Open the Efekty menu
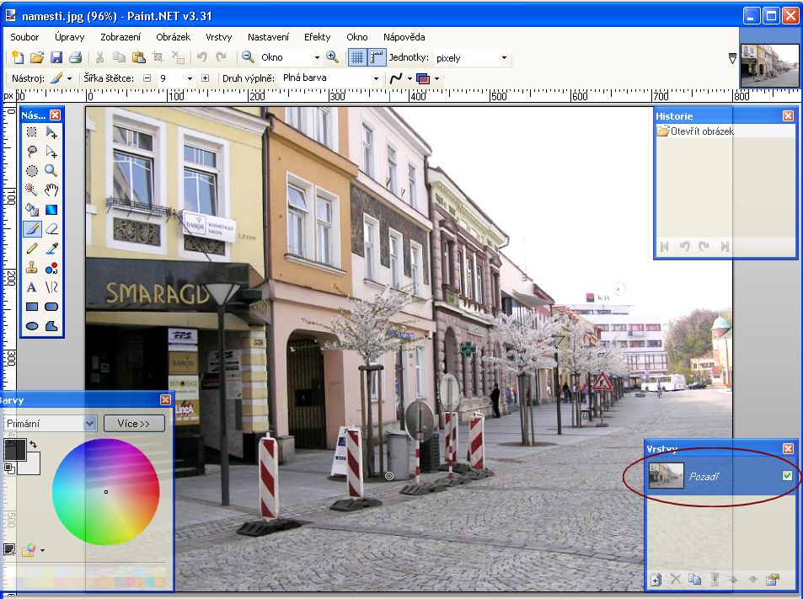The width and height of the screenshot is (803, 599). [x=317, y=37]
